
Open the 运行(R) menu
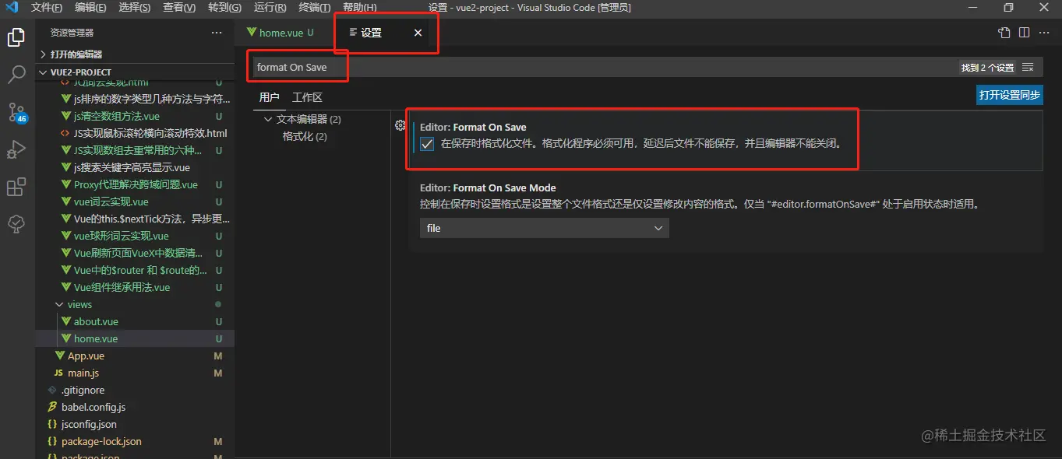[270, 8]
